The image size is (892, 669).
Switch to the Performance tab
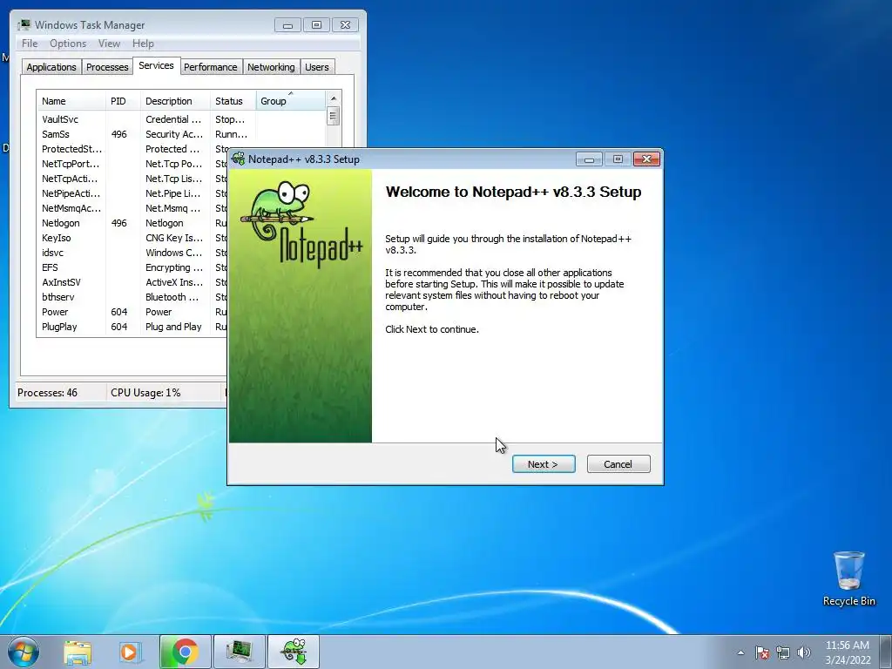click(x=211, y=67)
